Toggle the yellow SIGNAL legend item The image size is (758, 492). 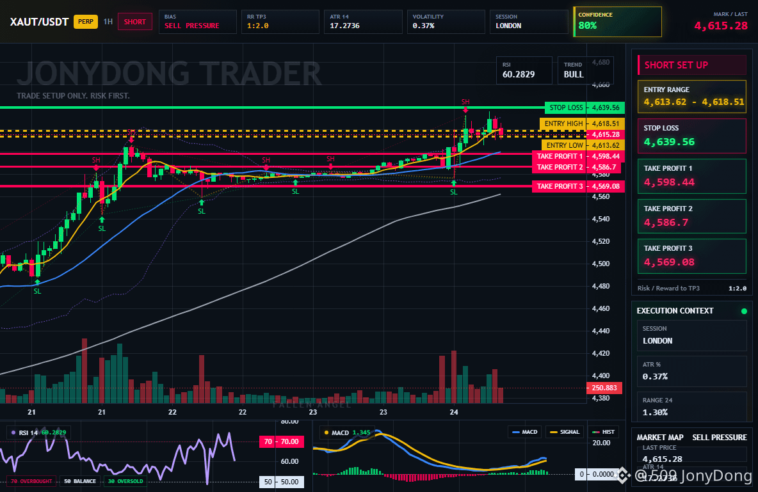tap(565, 432)
